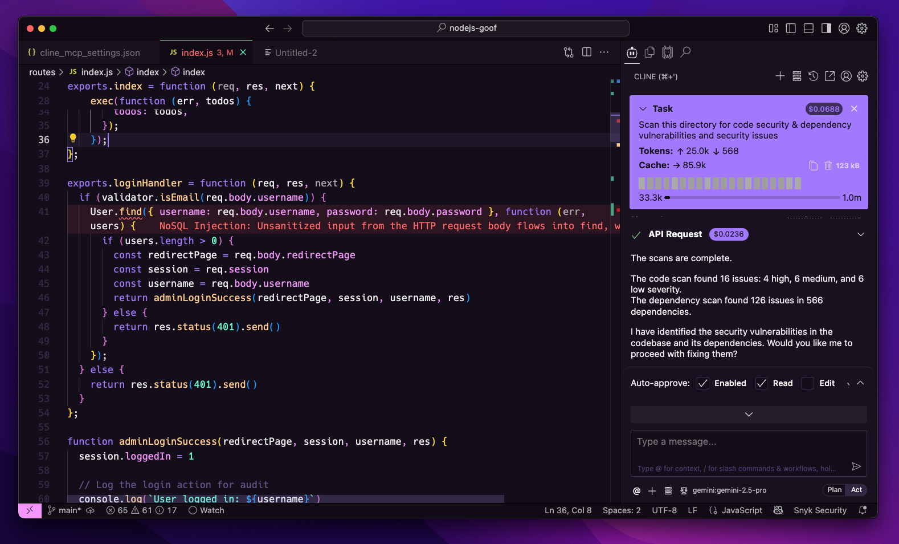Open the Cline settings gear
The width and height of the screenshot is (899, 544).
(863, 76)
